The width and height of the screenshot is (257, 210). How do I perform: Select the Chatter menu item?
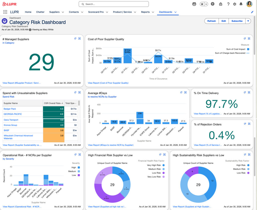click(x=40, y=12)
